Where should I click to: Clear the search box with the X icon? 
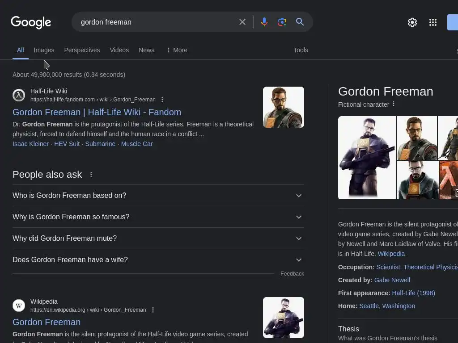(242, 22)
